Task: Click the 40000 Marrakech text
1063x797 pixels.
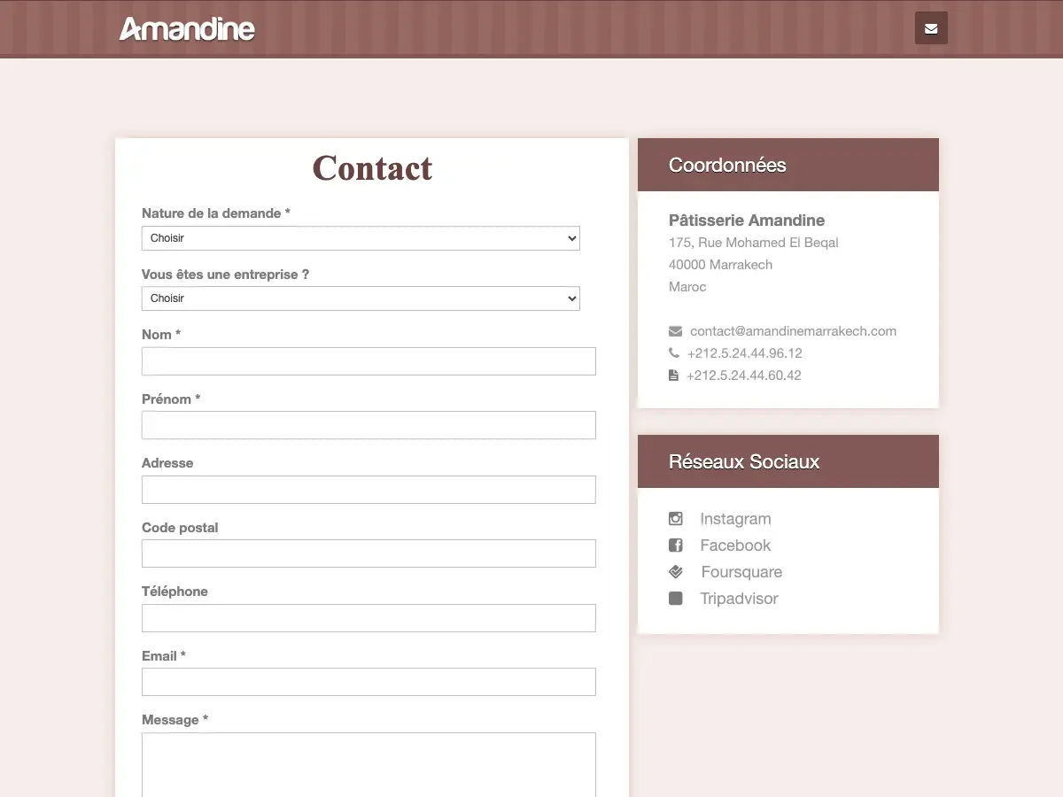Action: click(x=720, y=265)
